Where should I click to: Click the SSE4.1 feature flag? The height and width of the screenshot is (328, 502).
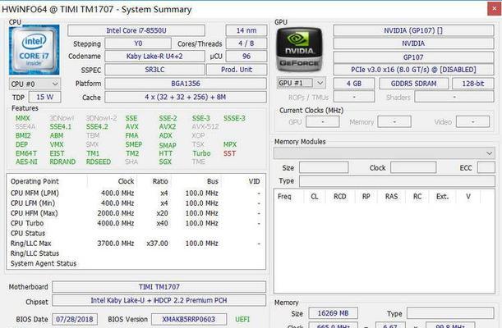(x=61, y=127)
